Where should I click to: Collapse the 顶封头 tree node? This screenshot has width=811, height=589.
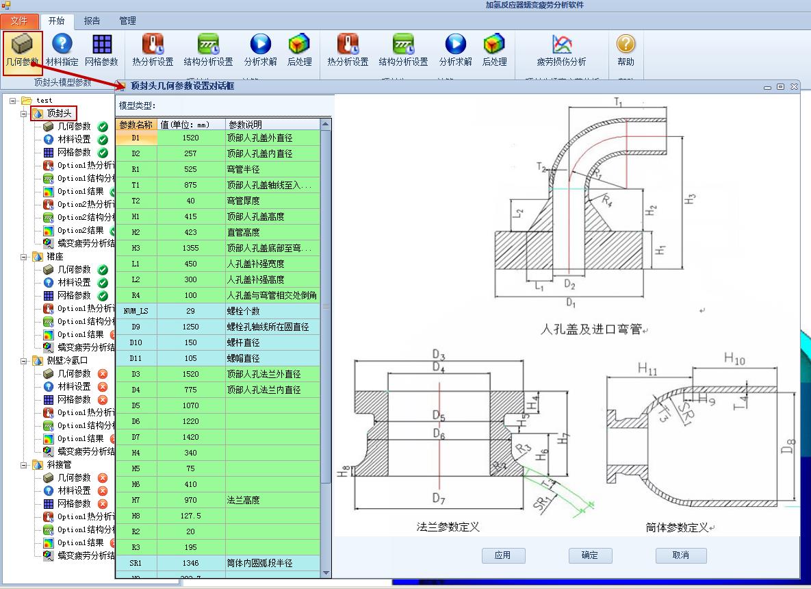24,114
